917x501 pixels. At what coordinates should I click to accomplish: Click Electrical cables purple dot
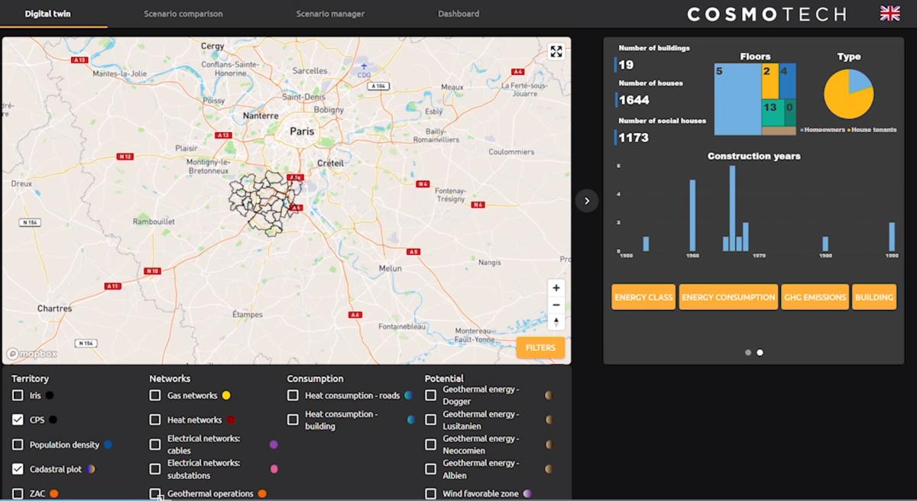[274, 444]
